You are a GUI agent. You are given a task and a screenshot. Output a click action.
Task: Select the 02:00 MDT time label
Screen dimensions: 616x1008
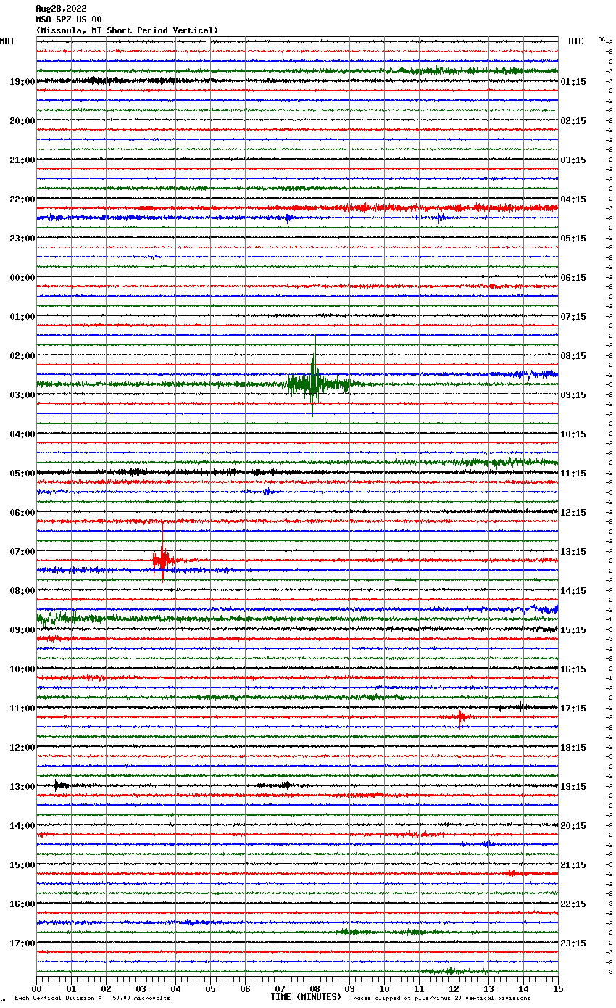click(x=22, y=356)
